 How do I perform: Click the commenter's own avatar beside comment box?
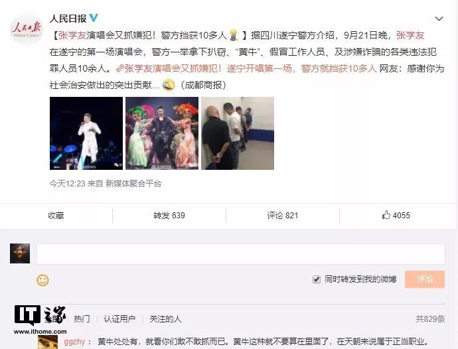click(20, 253)
